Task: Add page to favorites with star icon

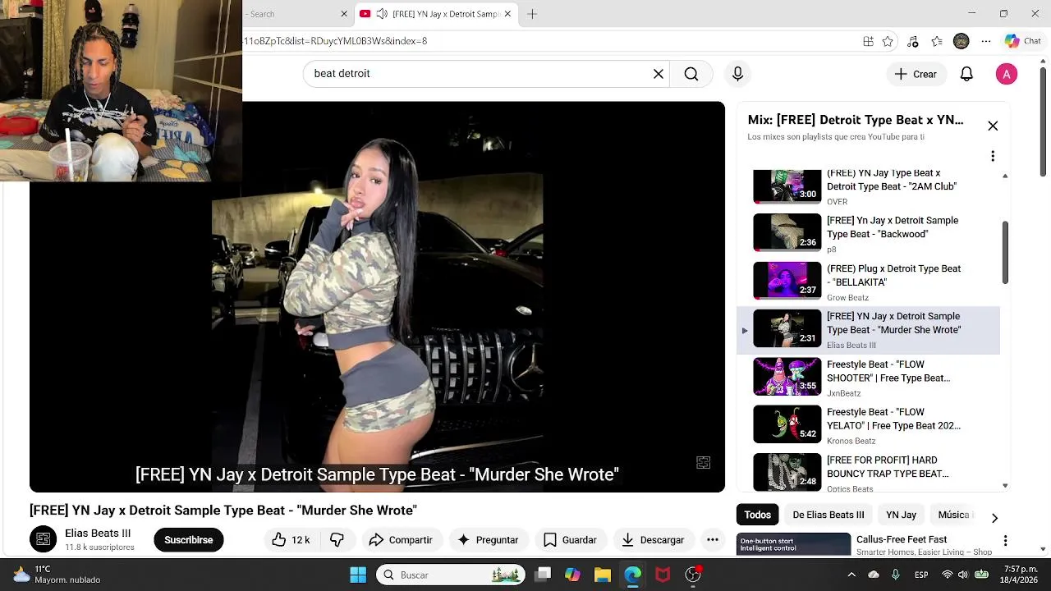Action: pos(888,41)
